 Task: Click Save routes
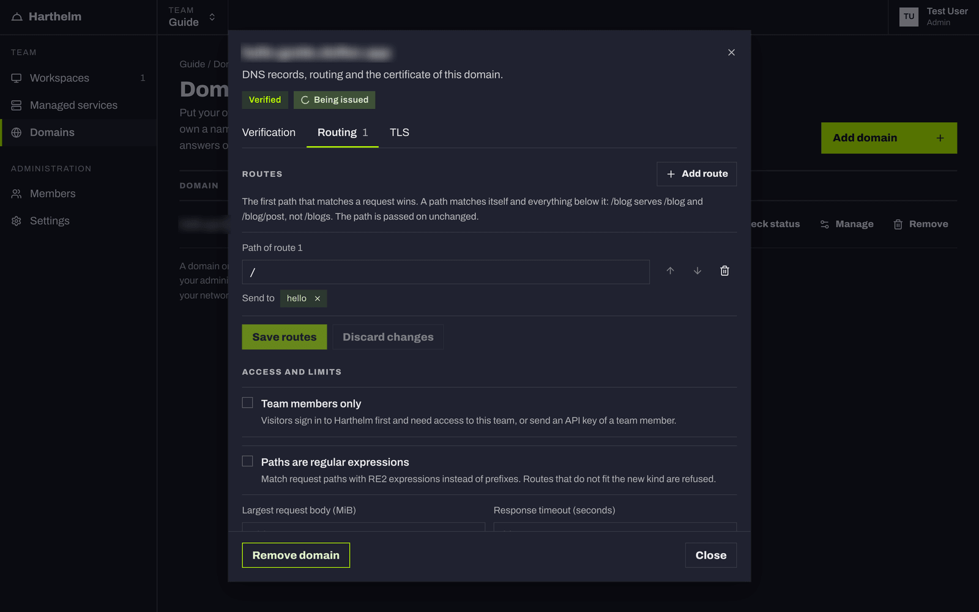[x=285, y=337]
